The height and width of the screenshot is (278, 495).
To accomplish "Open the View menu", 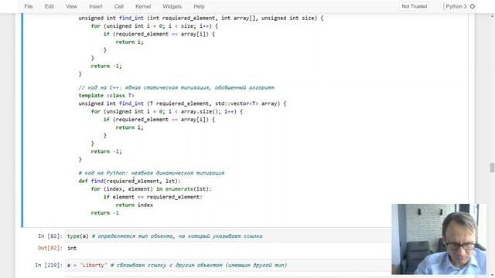I will click(x=71, y=6).
